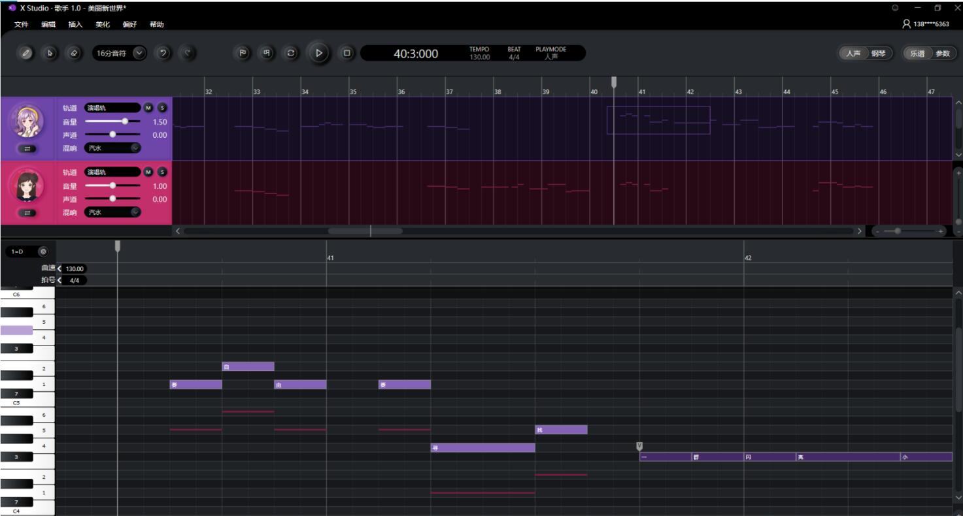Swap singer on the purple track
Image resolution: width=963 pixels, height=516 pixels.
[x=27, y=148]
